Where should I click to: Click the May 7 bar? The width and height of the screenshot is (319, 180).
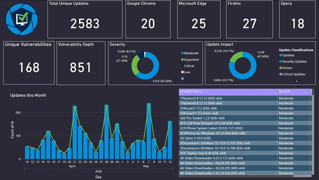149,131
